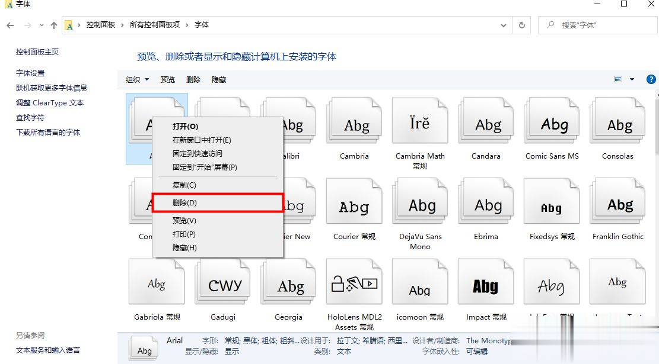
Task: Choose 打开(O) from context menu
Action: [x=217, y=126]
